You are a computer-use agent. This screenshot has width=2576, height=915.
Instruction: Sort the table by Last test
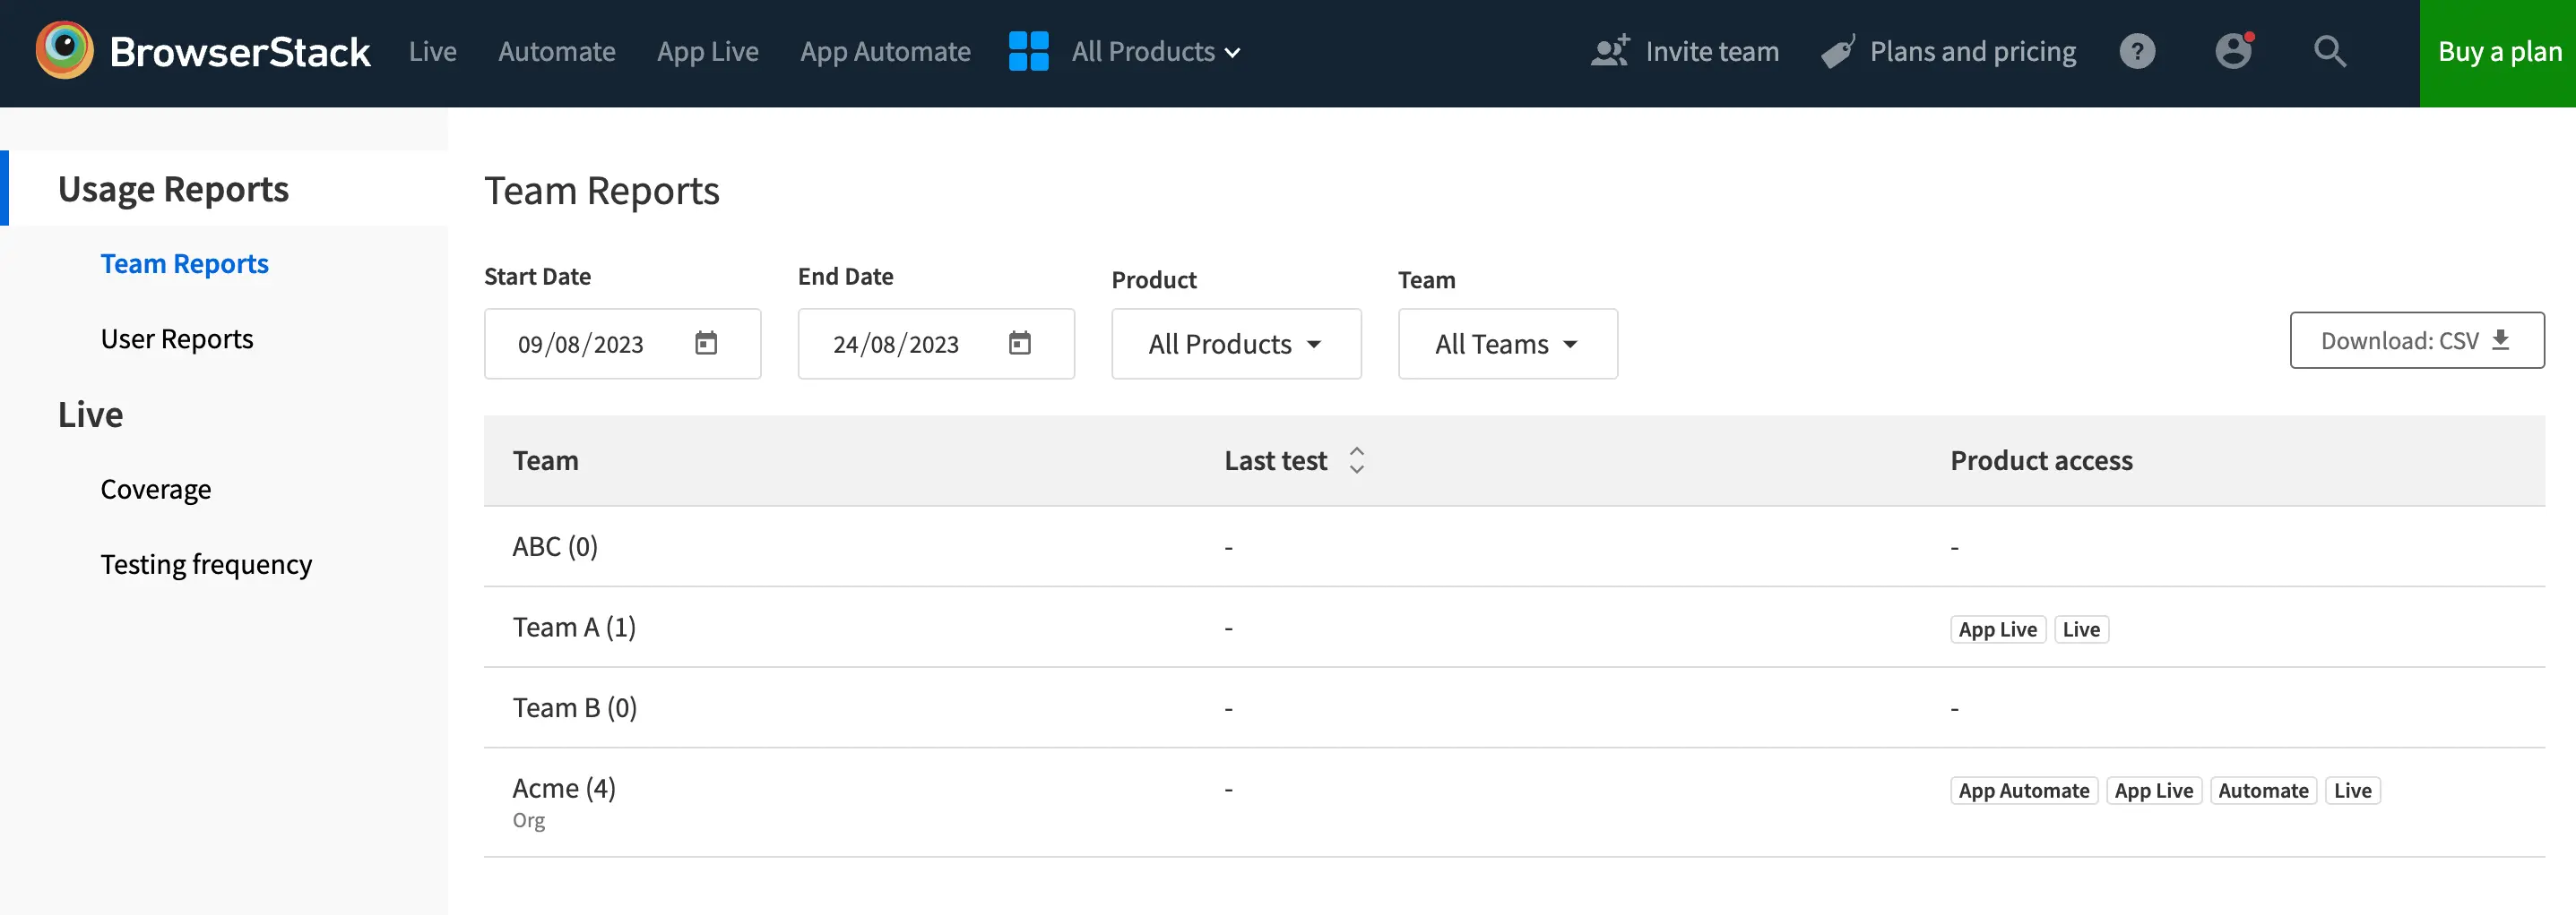pos(1356,460)
